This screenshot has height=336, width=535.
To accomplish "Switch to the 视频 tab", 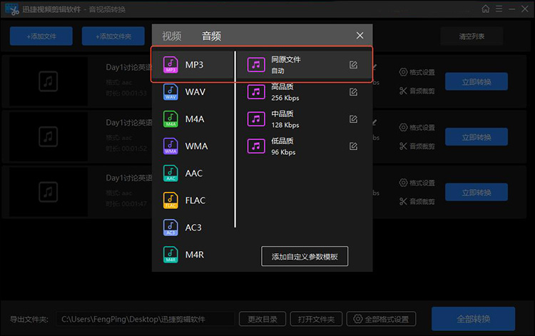I will pos(171,36).
